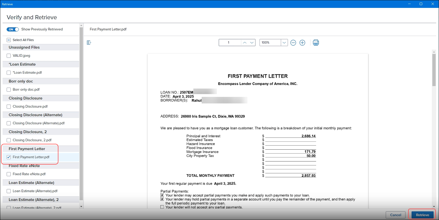The width and height of the screenshot is (439, 220).
Task: Click the page number input field
Action: pyautogui.click(x=230, y=43)
